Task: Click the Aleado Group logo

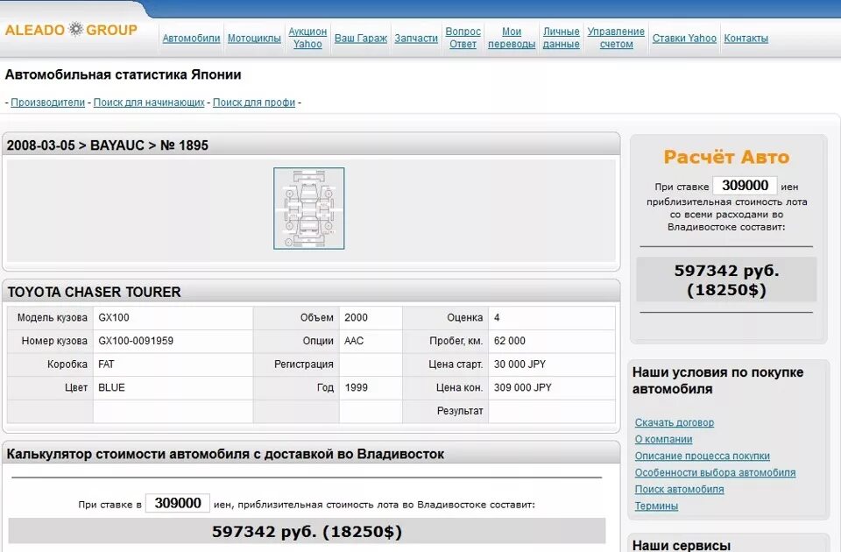Action: (71, 30)
